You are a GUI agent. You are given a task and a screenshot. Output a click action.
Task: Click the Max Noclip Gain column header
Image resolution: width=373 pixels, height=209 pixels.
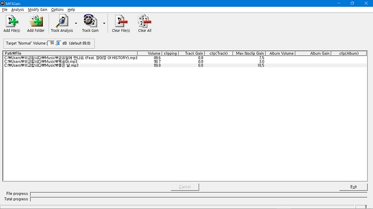[x=249, y=53]
